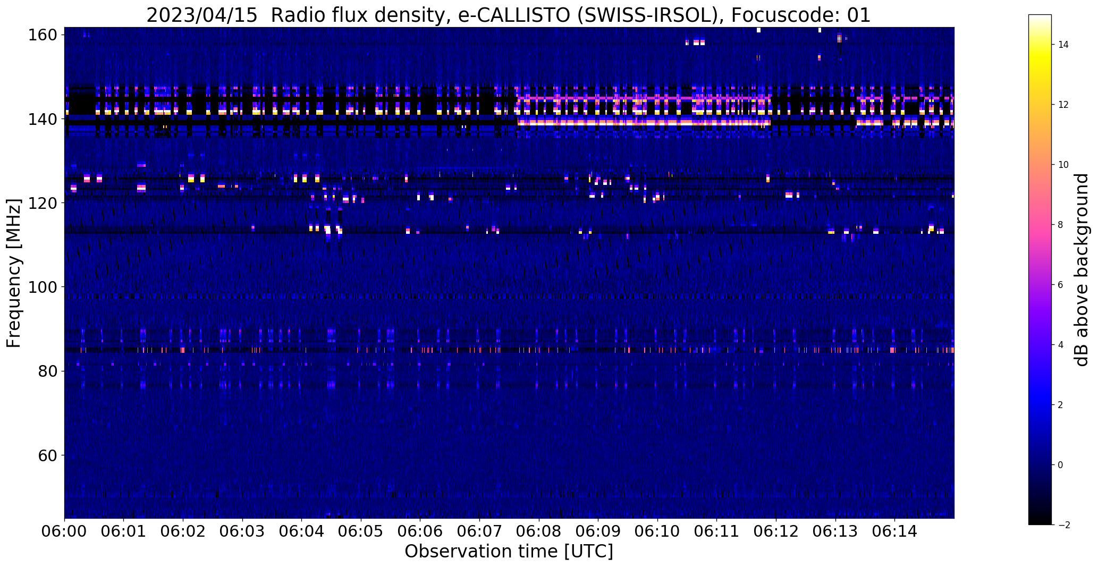
Task: Click the 06:03 time tick label
Action: (242, 531)
